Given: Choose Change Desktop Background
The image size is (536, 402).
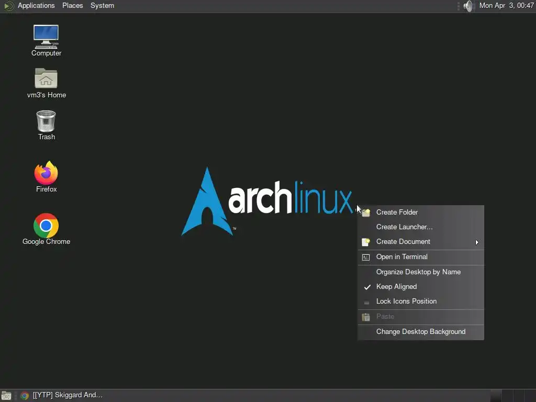Looking at the screenshot, I should pos(421,332).
